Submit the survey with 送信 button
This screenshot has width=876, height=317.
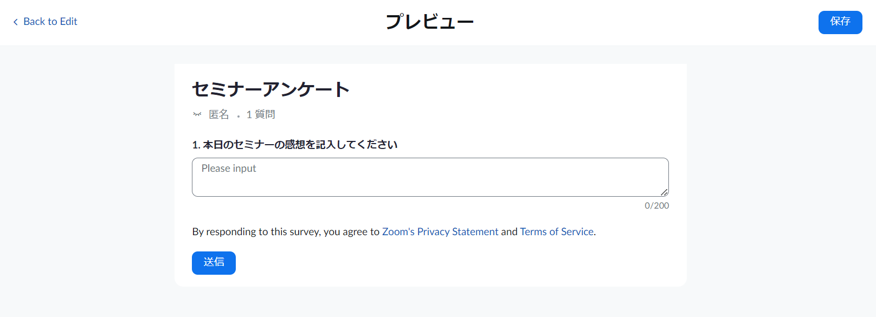coord(214,263)
